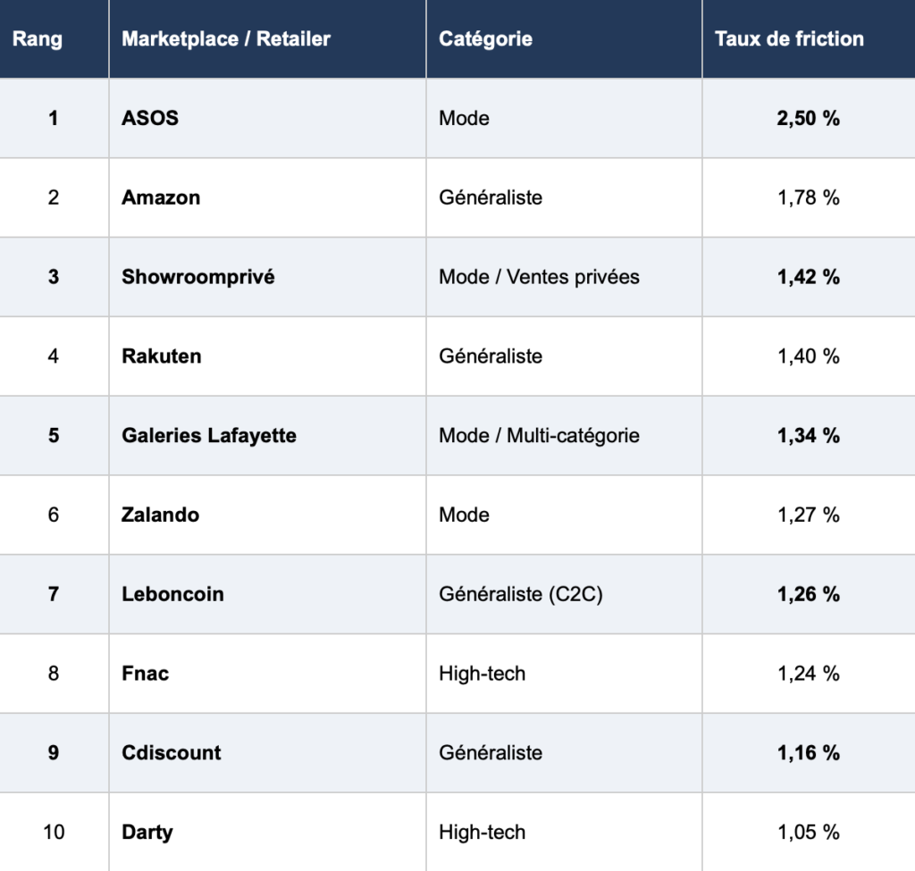Select the 1,05 % friction value
Screen dimensions: 915x871
[x=809, y=833]
